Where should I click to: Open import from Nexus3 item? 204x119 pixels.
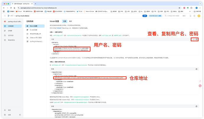pyautogui.click(x=35, y=38)
